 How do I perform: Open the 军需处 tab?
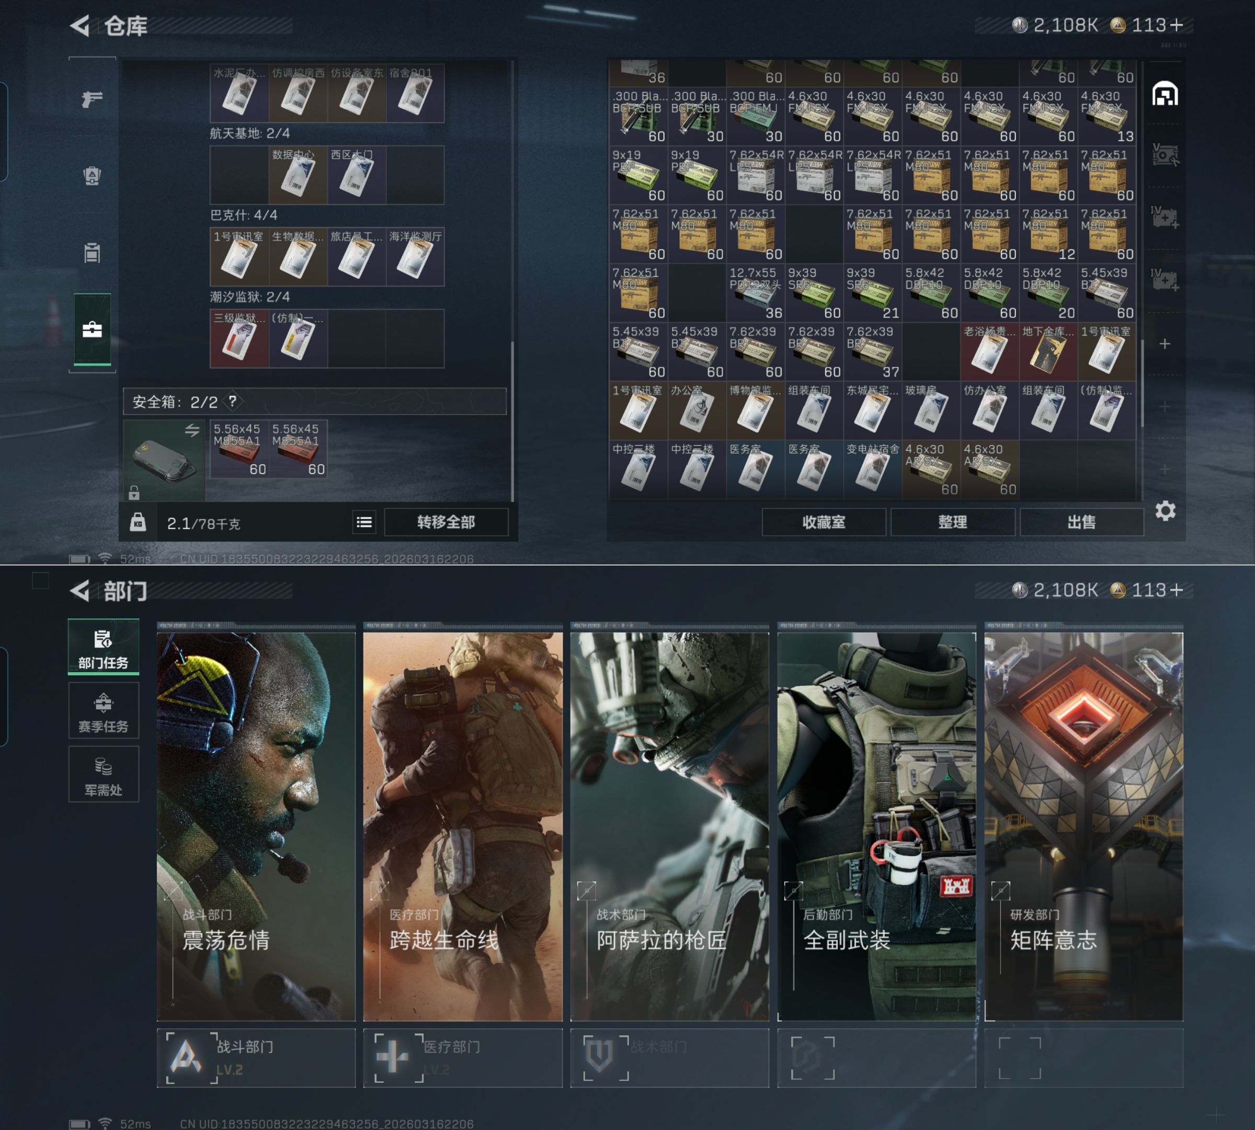coord(103,775)
